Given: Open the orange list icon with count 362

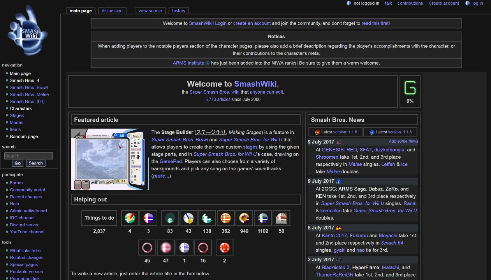Looking at the screenshot, I should (x=225, y=218).
